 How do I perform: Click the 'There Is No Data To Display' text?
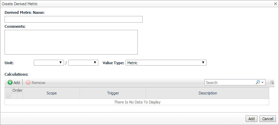click(137, 102)
